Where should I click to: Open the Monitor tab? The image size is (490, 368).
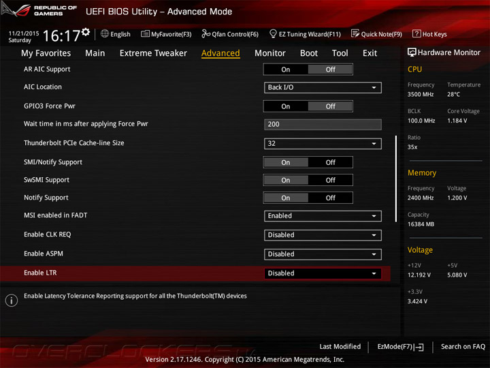point(270,53)
